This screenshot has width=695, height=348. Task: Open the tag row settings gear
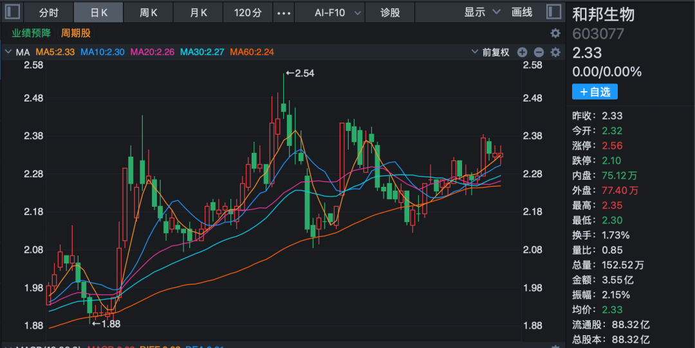pos(555,33)
